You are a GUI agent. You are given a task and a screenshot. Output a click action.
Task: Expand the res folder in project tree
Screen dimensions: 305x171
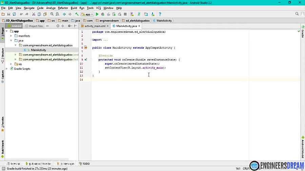(11, 64)
